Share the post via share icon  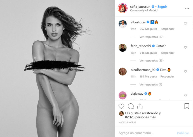click(140, 106)
